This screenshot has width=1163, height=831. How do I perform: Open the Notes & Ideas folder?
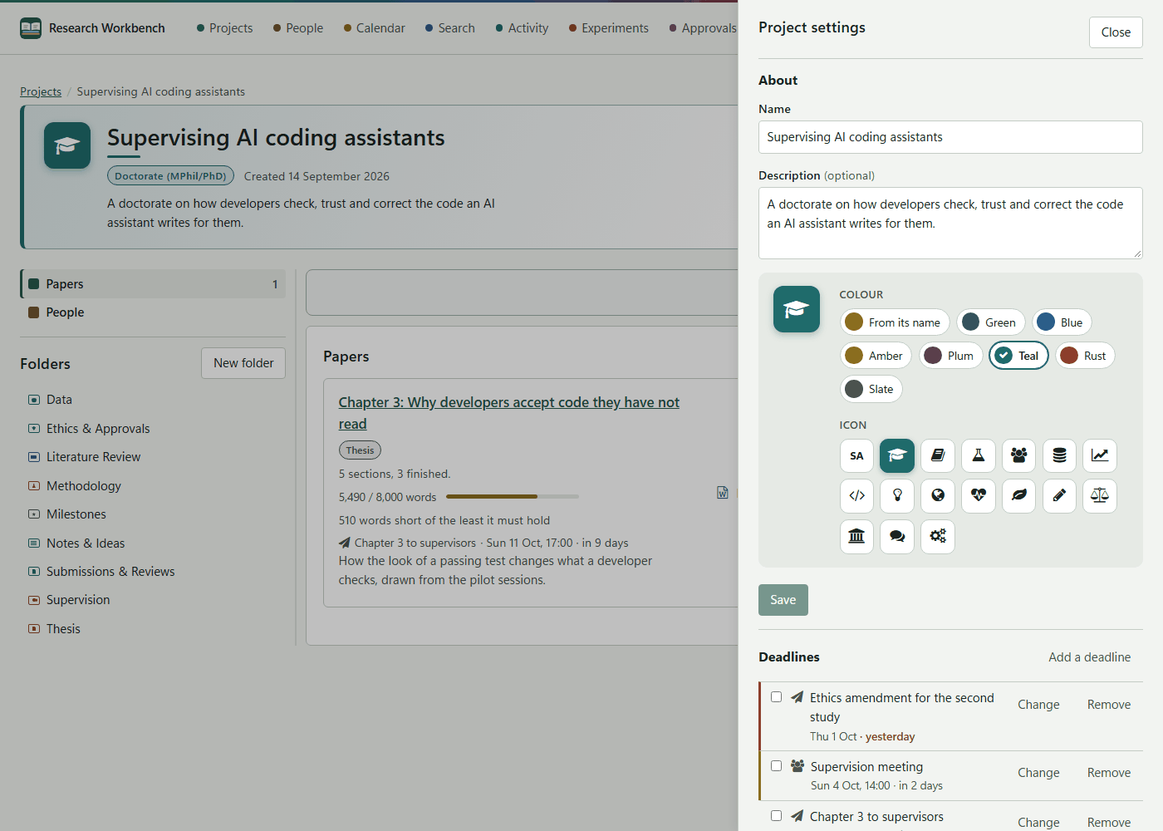[x=76, y=543]
